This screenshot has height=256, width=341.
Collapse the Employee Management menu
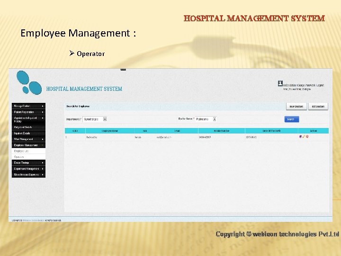(x=28, y=145)
